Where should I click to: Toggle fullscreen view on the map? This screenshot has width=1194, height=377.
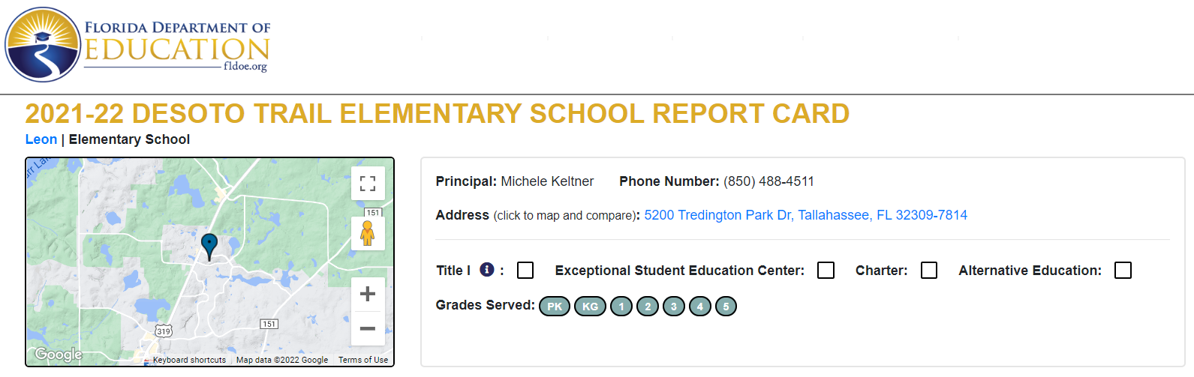368,184
